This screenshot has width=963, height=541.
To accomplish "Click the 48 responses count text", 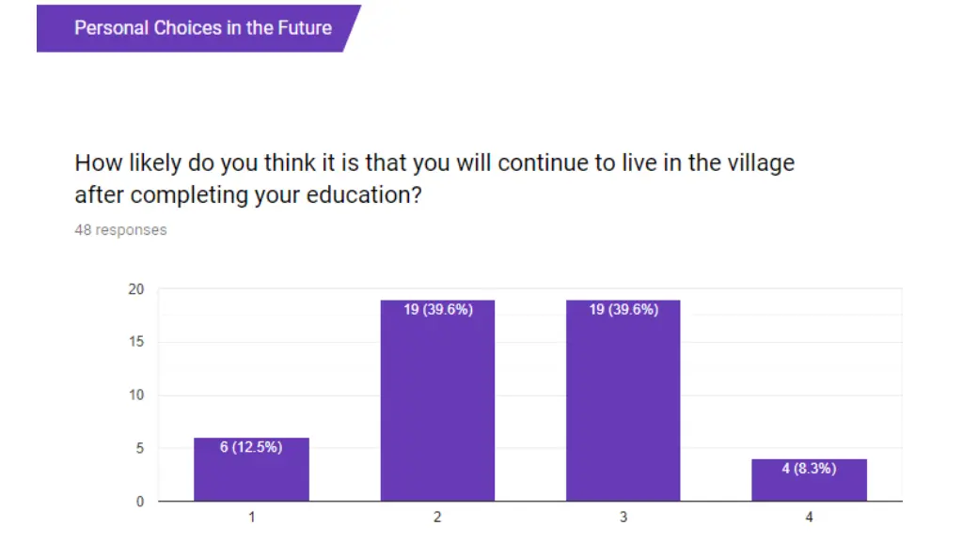I will (x=120, y=230).
